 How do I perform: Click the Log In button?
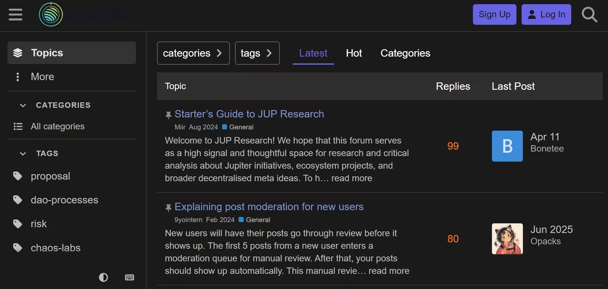click(546, 14)
